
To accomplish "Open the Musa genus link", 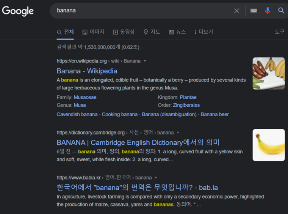I will (80, 105).
